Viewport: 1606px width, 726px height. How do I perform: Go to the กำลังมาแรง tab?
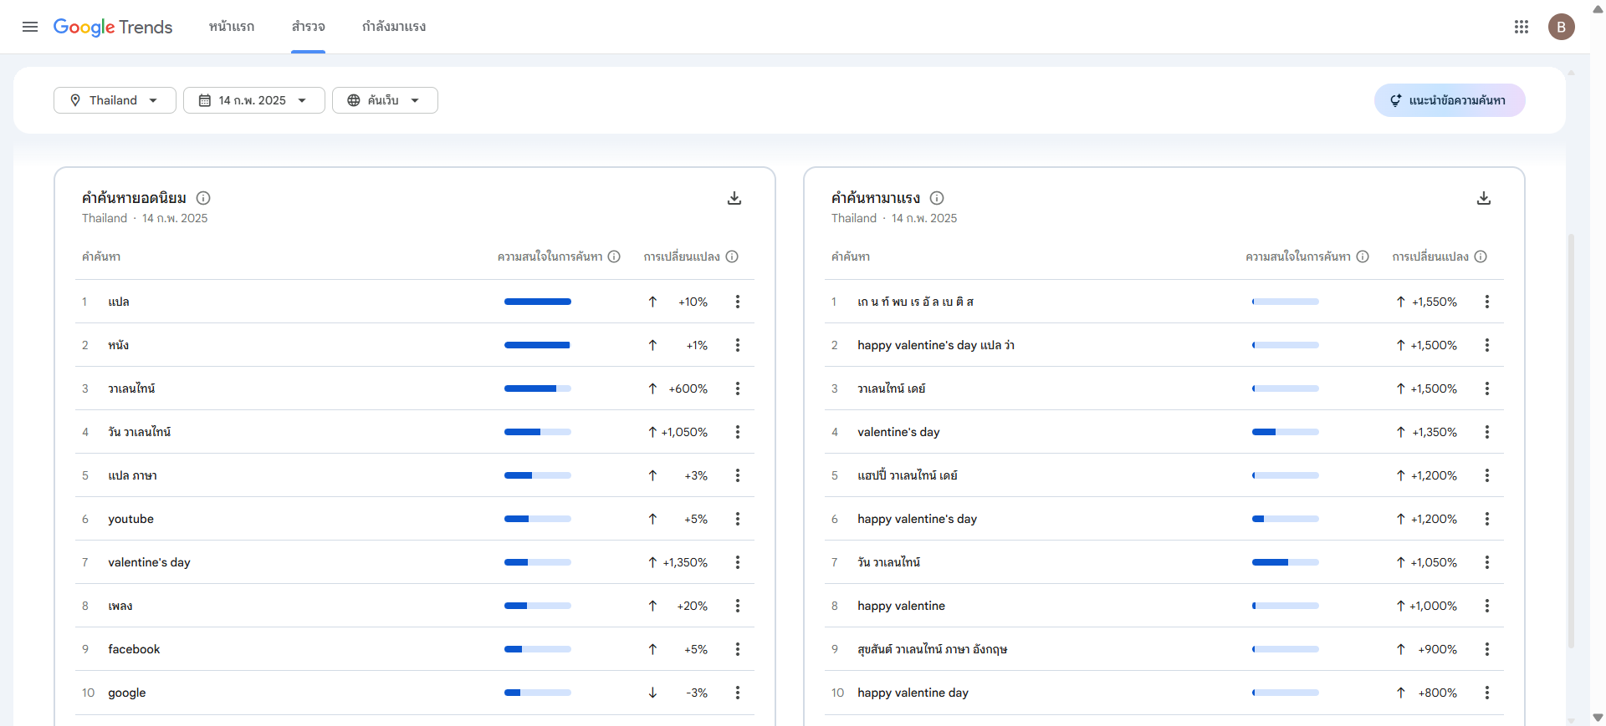(393, 27)
